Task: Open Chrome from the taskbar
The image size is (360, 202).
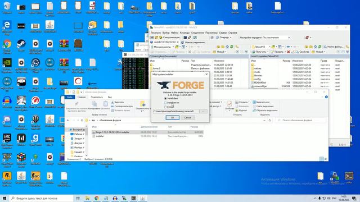Action: point(97,198)
